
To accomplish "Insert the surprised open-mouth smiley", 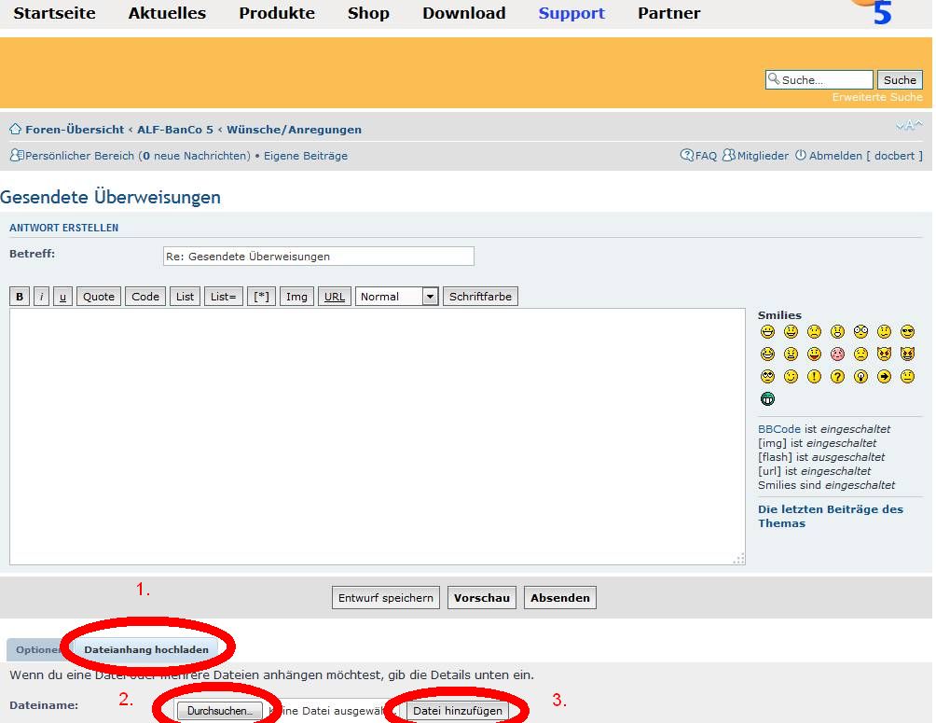I will click(837, 331).
